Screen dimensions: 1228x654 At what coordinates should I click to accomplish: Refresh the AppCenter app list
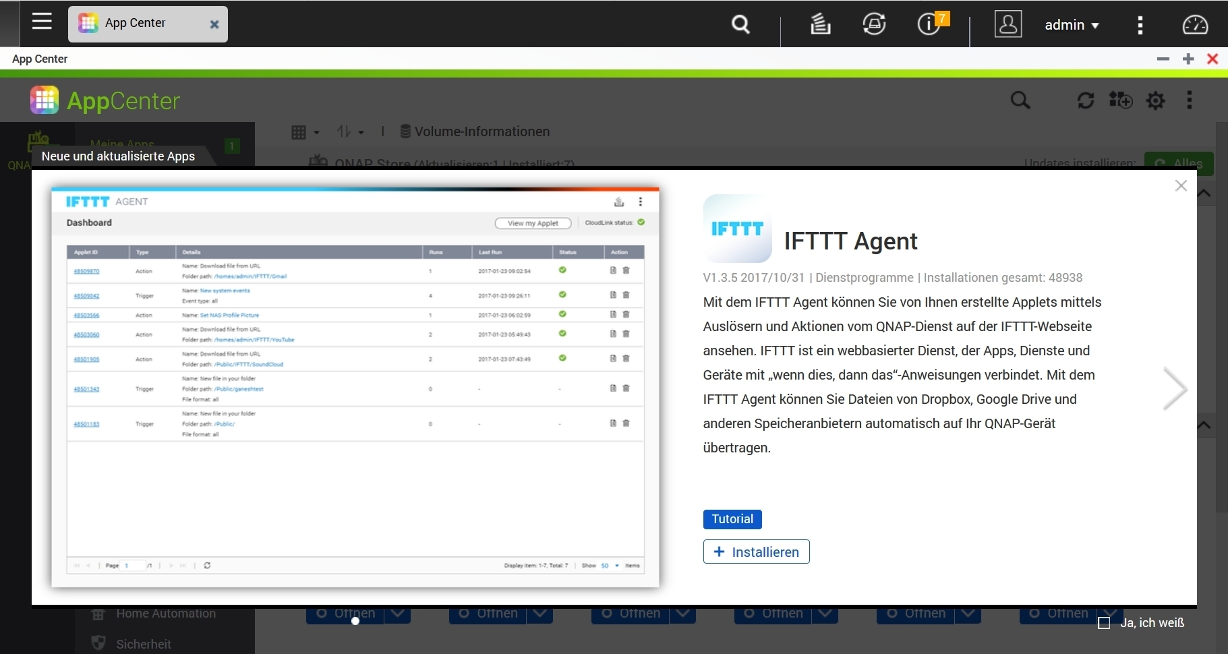click(1085, 100)
